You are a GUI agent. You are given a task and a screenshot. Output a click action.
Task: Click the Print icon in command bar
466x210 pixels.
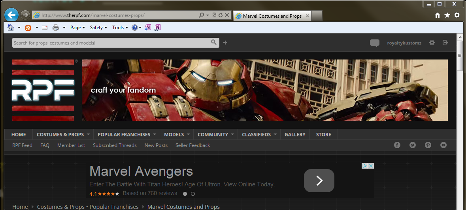coord(56,28)
